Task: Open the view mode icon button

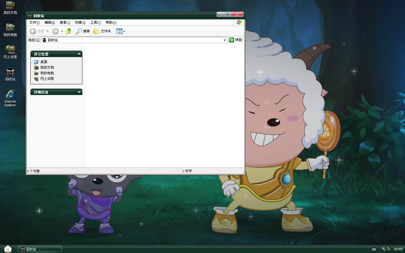Action: tap(119, 31)
